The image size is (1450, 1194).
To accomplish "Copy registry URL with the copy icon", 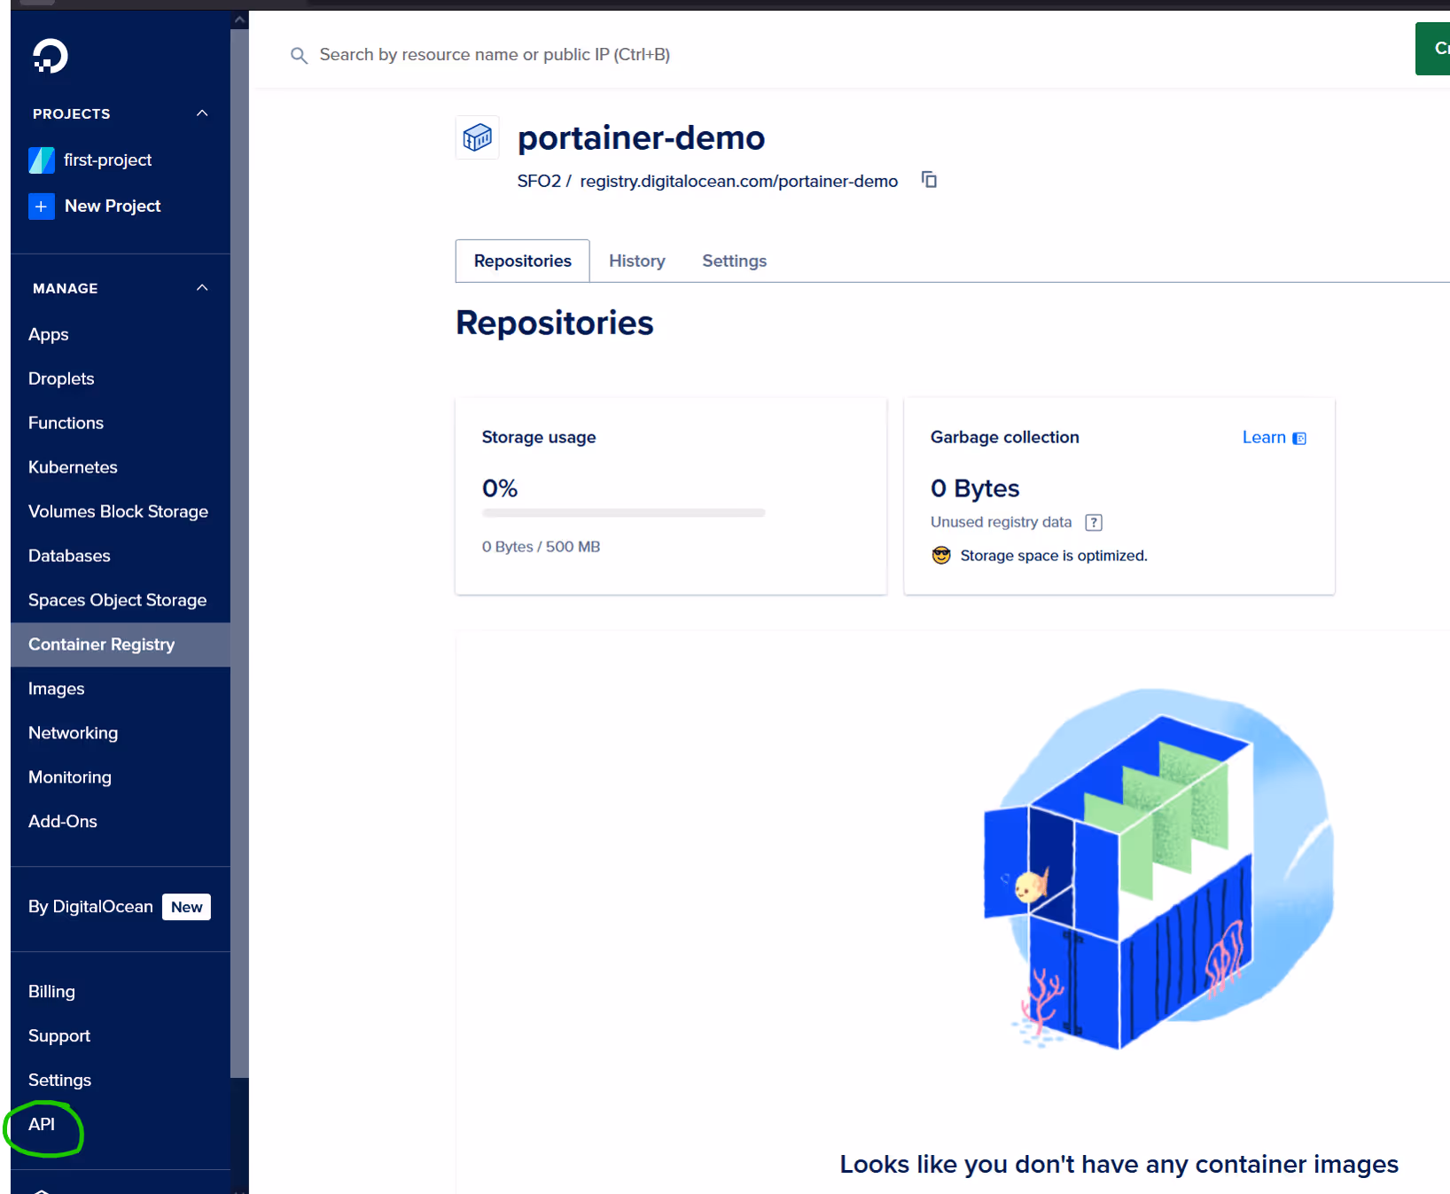I will 929,180.
